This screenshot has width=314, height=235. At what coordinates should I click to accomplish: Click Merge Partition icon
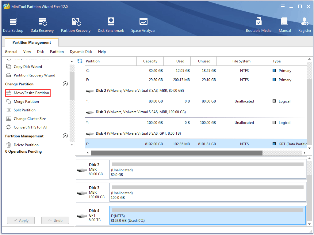tap(9, 102)
